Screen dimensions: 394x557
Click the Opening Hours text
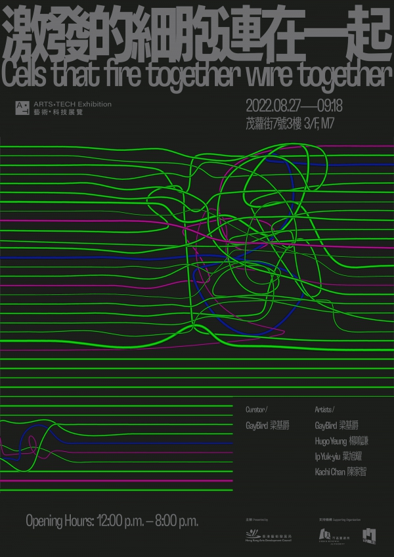[112, 521]
